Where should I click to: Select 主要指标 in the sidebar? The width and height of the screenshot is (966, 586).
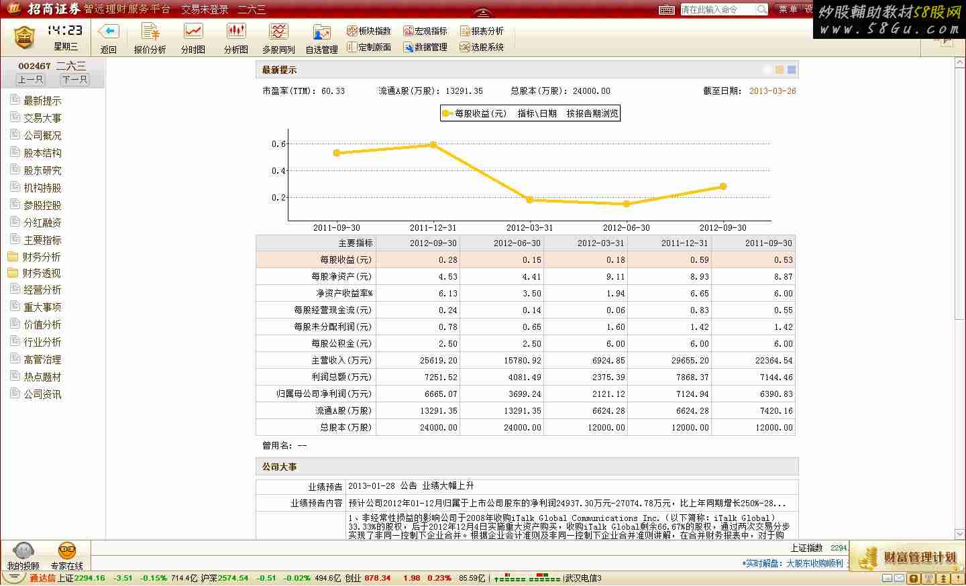42,240
